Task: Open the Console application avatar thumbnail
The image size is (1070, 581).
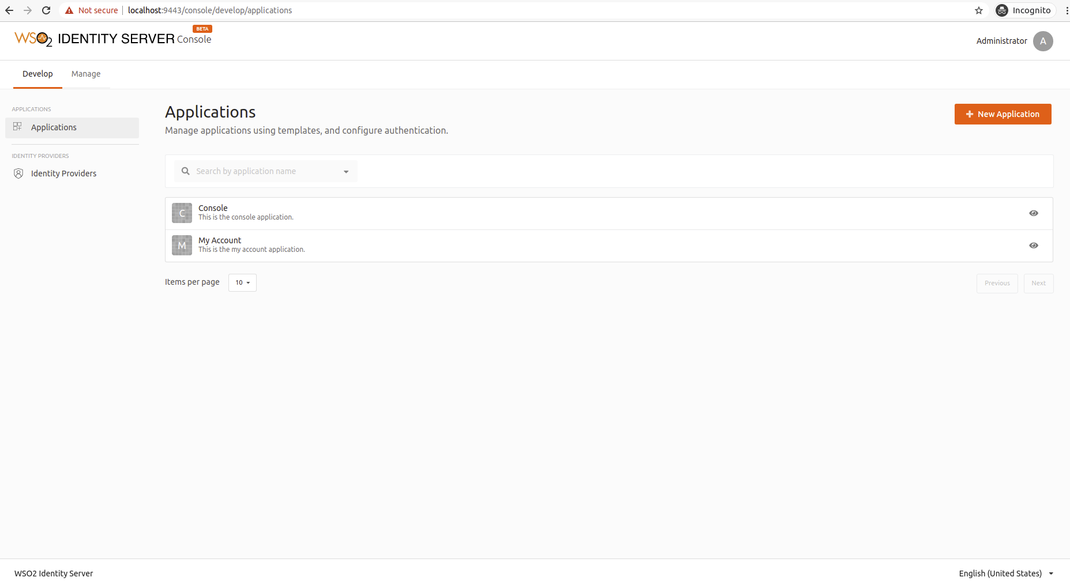Action: [x=181, y=213]
